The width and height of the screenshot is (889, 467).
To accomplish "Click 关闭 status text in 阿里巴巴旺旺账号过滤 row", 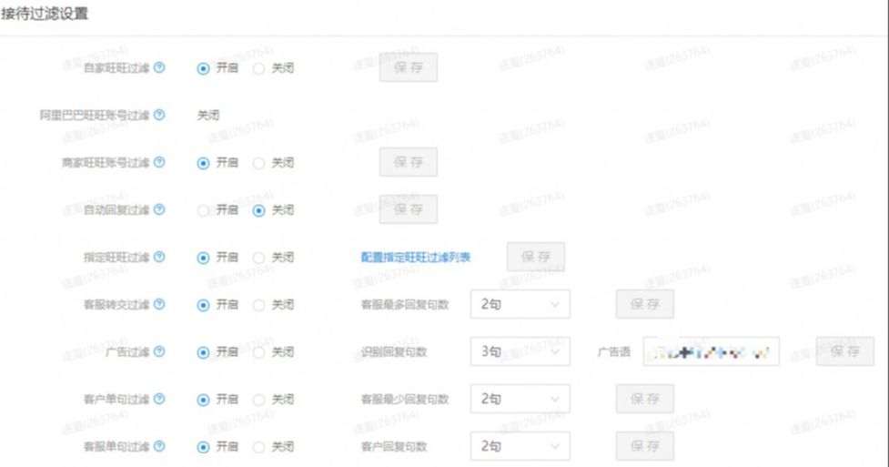I will [208, 116].
